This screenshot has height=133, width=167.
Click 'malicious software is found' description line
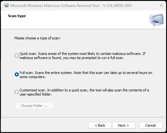point(72,58)
